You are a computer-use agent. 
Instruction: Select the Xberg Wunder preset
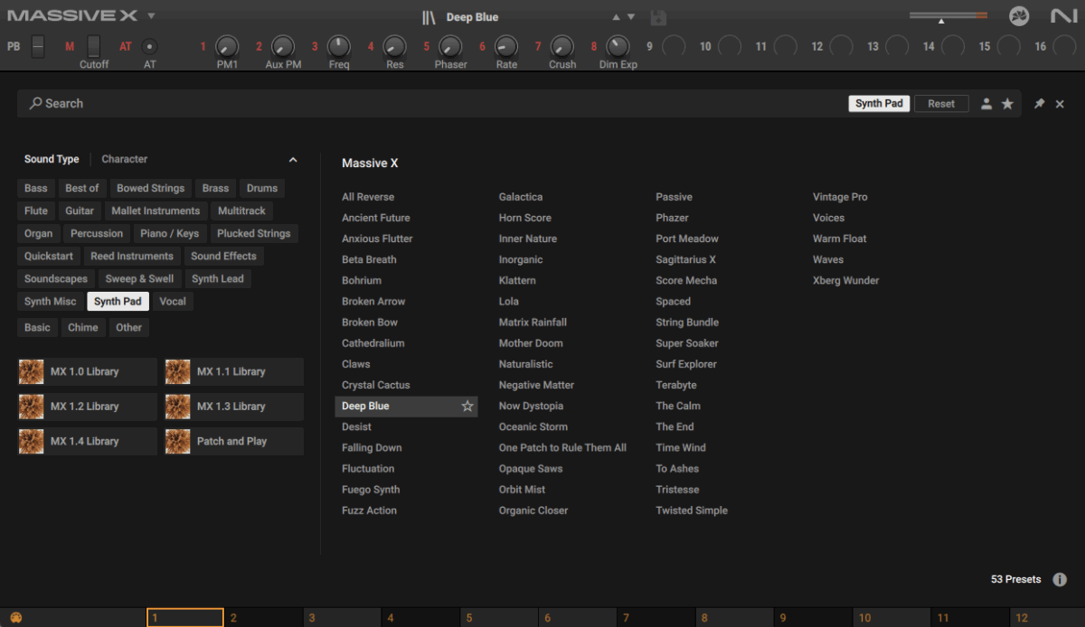(x=846, y=281)
